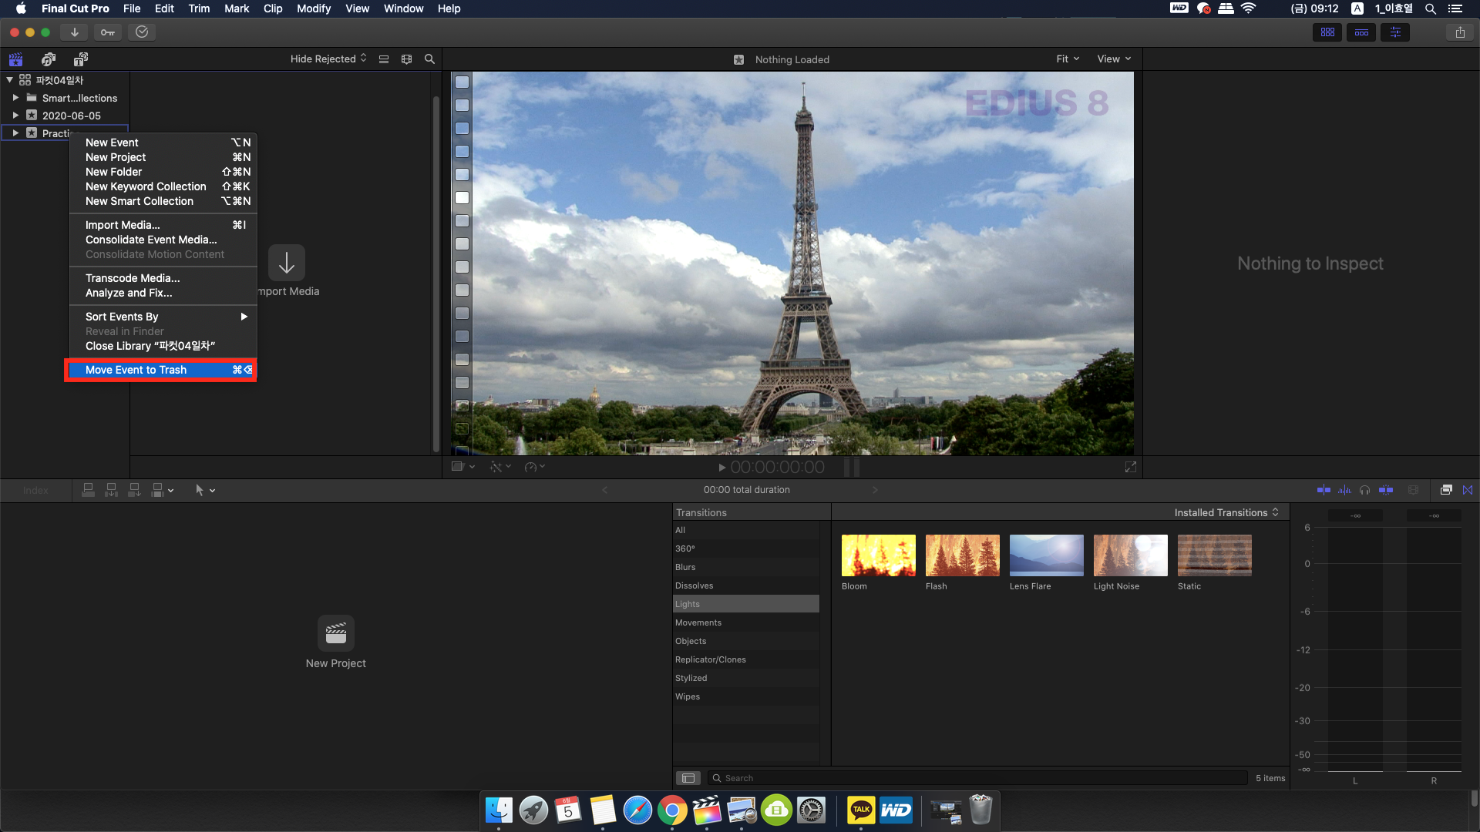Screen dimensions: 1480x832
Task: Choose Move Event to Trash
Action: [x=161, y=371]
